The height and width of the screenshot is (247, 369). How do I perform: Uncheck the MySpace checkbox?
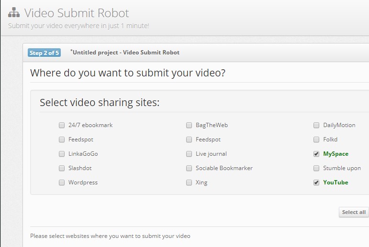[316, 154]
